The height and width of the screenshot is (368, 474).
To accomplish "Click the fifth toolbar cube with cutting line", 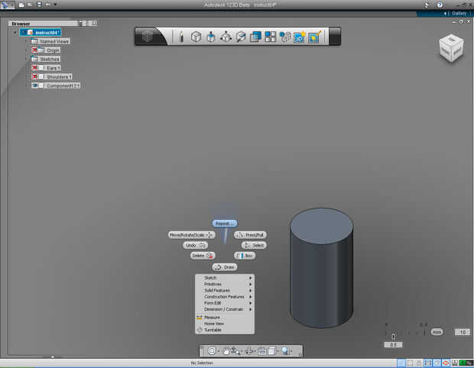I will (241, 37).
